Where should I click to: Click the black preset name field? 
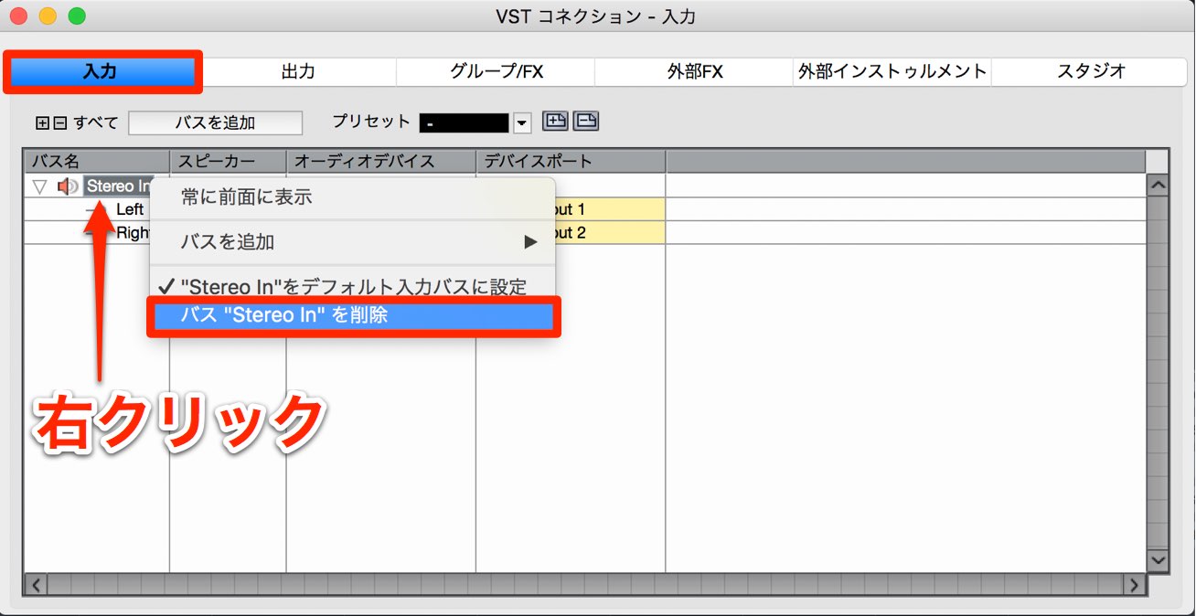(x=465, y=123)
